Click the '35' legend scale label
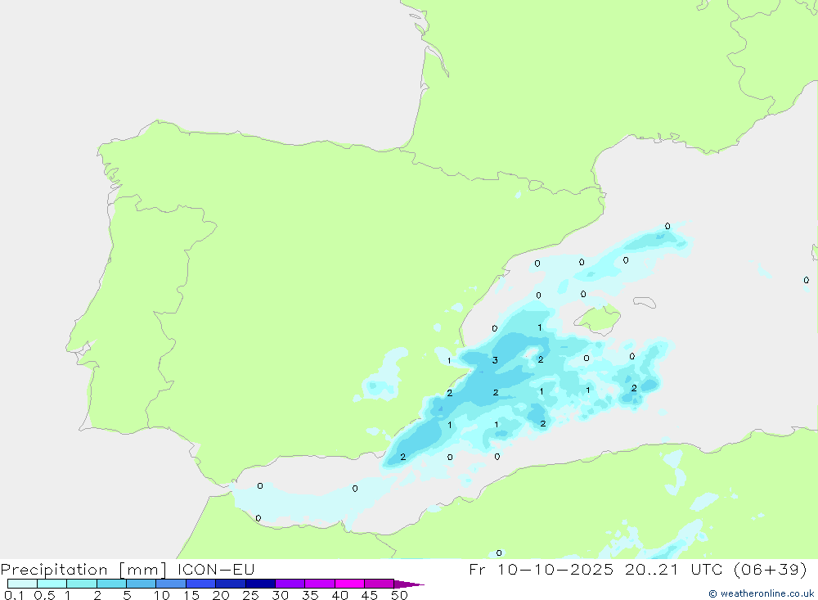Screen dimensions: 818x600 point(310,595)
